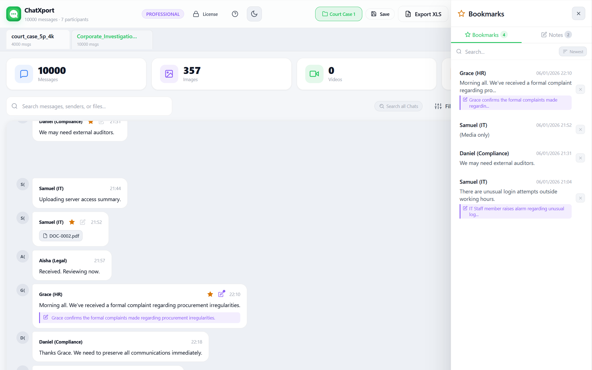
Task: Close the Bookmarks panel
Action: coord(578,14)
